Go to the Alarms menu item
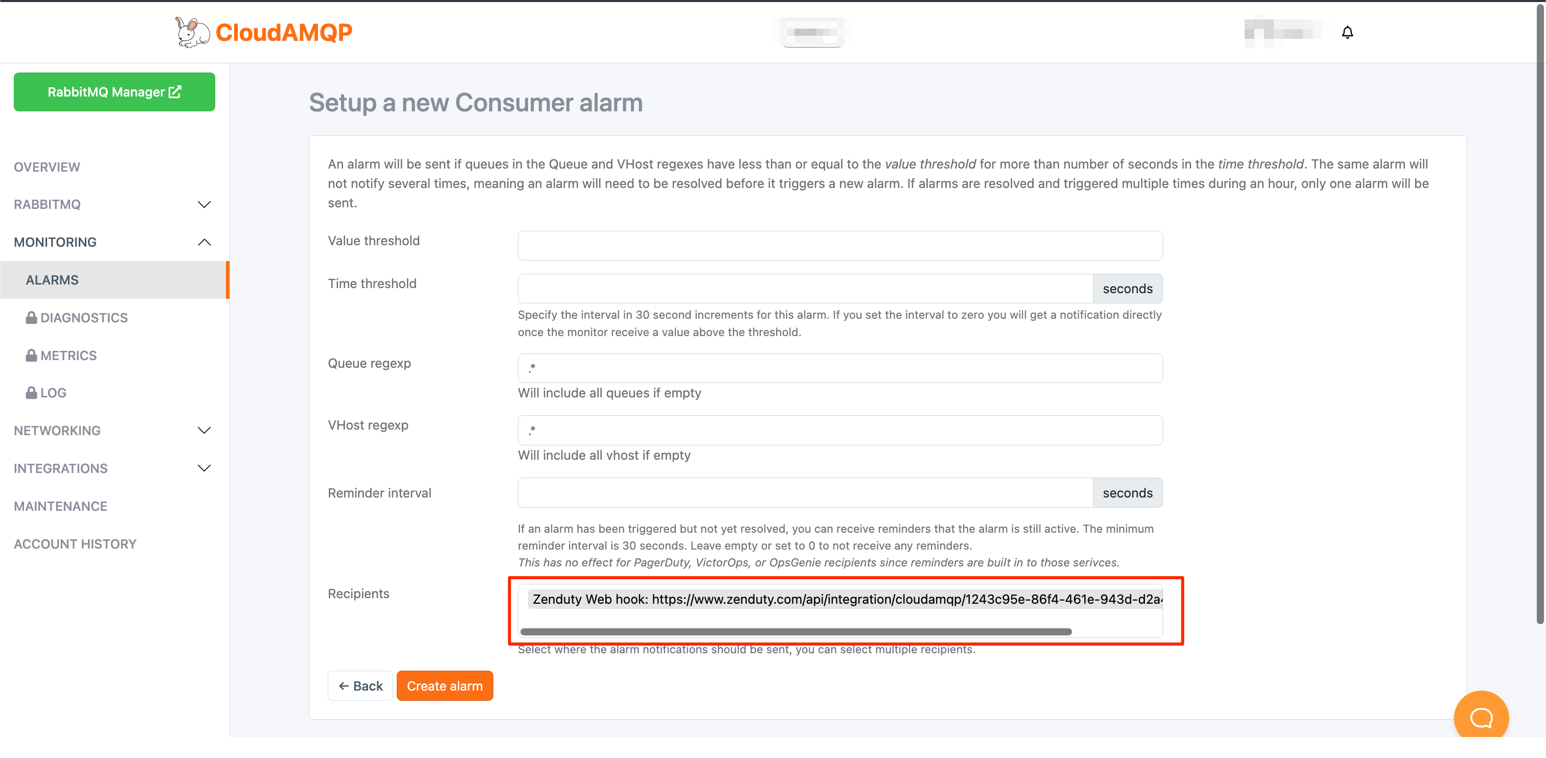 pyautogui.click(x=52, y=280)
